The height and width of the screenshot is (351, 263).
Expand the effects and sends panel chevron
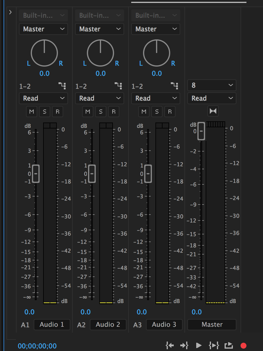pos(10,12)
